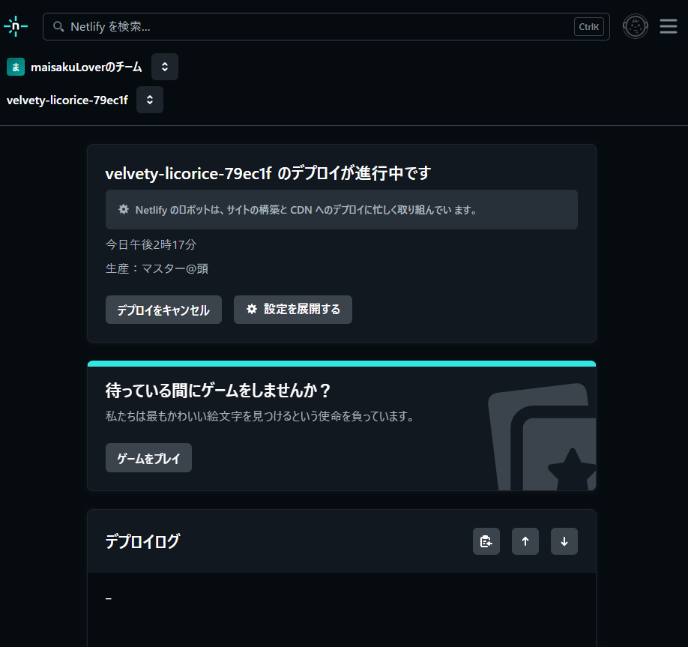Expand the team switcher dropdown
Screen dimensions: 688x647
click(165, 67)
